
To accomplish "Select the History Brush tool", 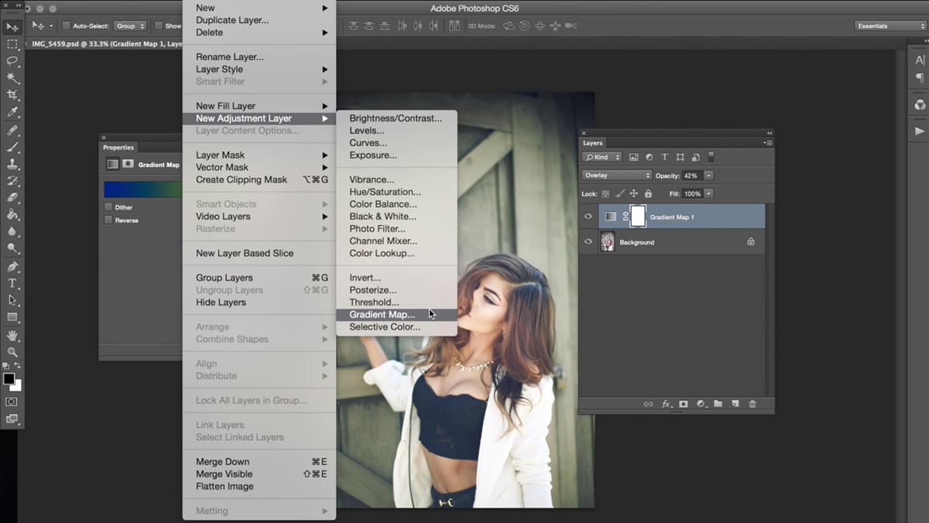I will tap(12, 181).
